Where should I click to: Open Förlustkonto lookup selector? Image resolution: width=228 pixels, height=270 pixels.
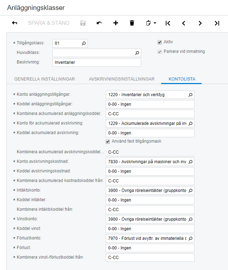point(190,238)
